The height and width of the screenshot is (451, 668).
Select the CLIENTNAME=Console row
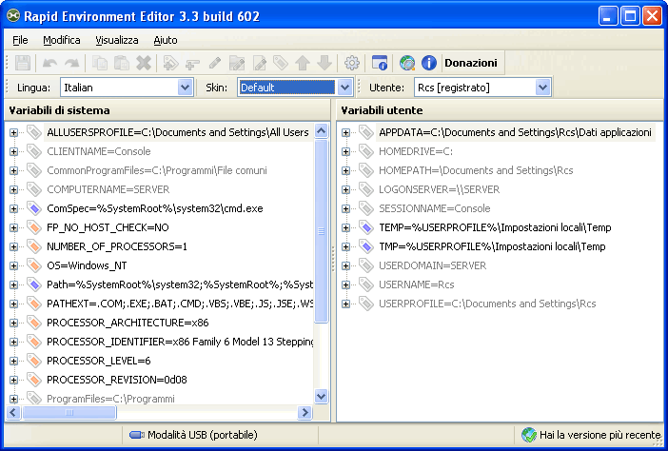(x=98, y=151)
